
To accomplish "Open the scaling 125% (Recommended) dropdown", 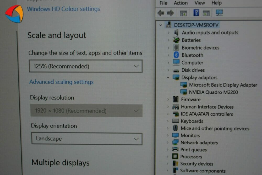I will click(x=86, y=66).
